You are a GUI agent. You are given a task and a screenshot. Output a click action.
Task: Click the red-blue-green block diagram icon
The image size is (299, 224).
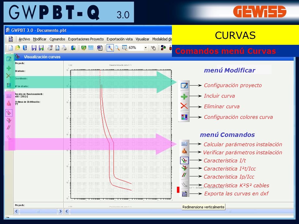click(x=163, y=48)
